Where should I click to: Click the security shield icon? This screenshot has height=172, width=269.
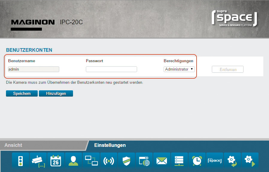[127, 161]
